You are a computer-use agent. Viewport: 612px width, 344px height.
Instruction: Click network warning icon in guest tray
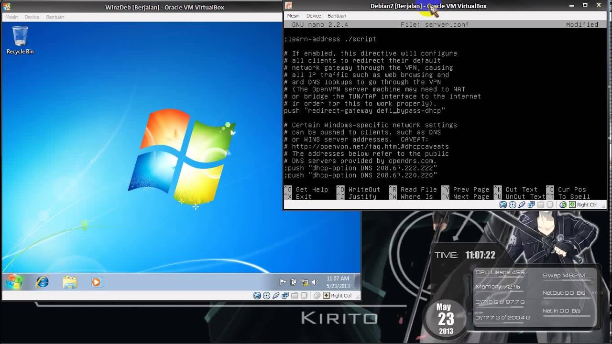pos(304,282)
